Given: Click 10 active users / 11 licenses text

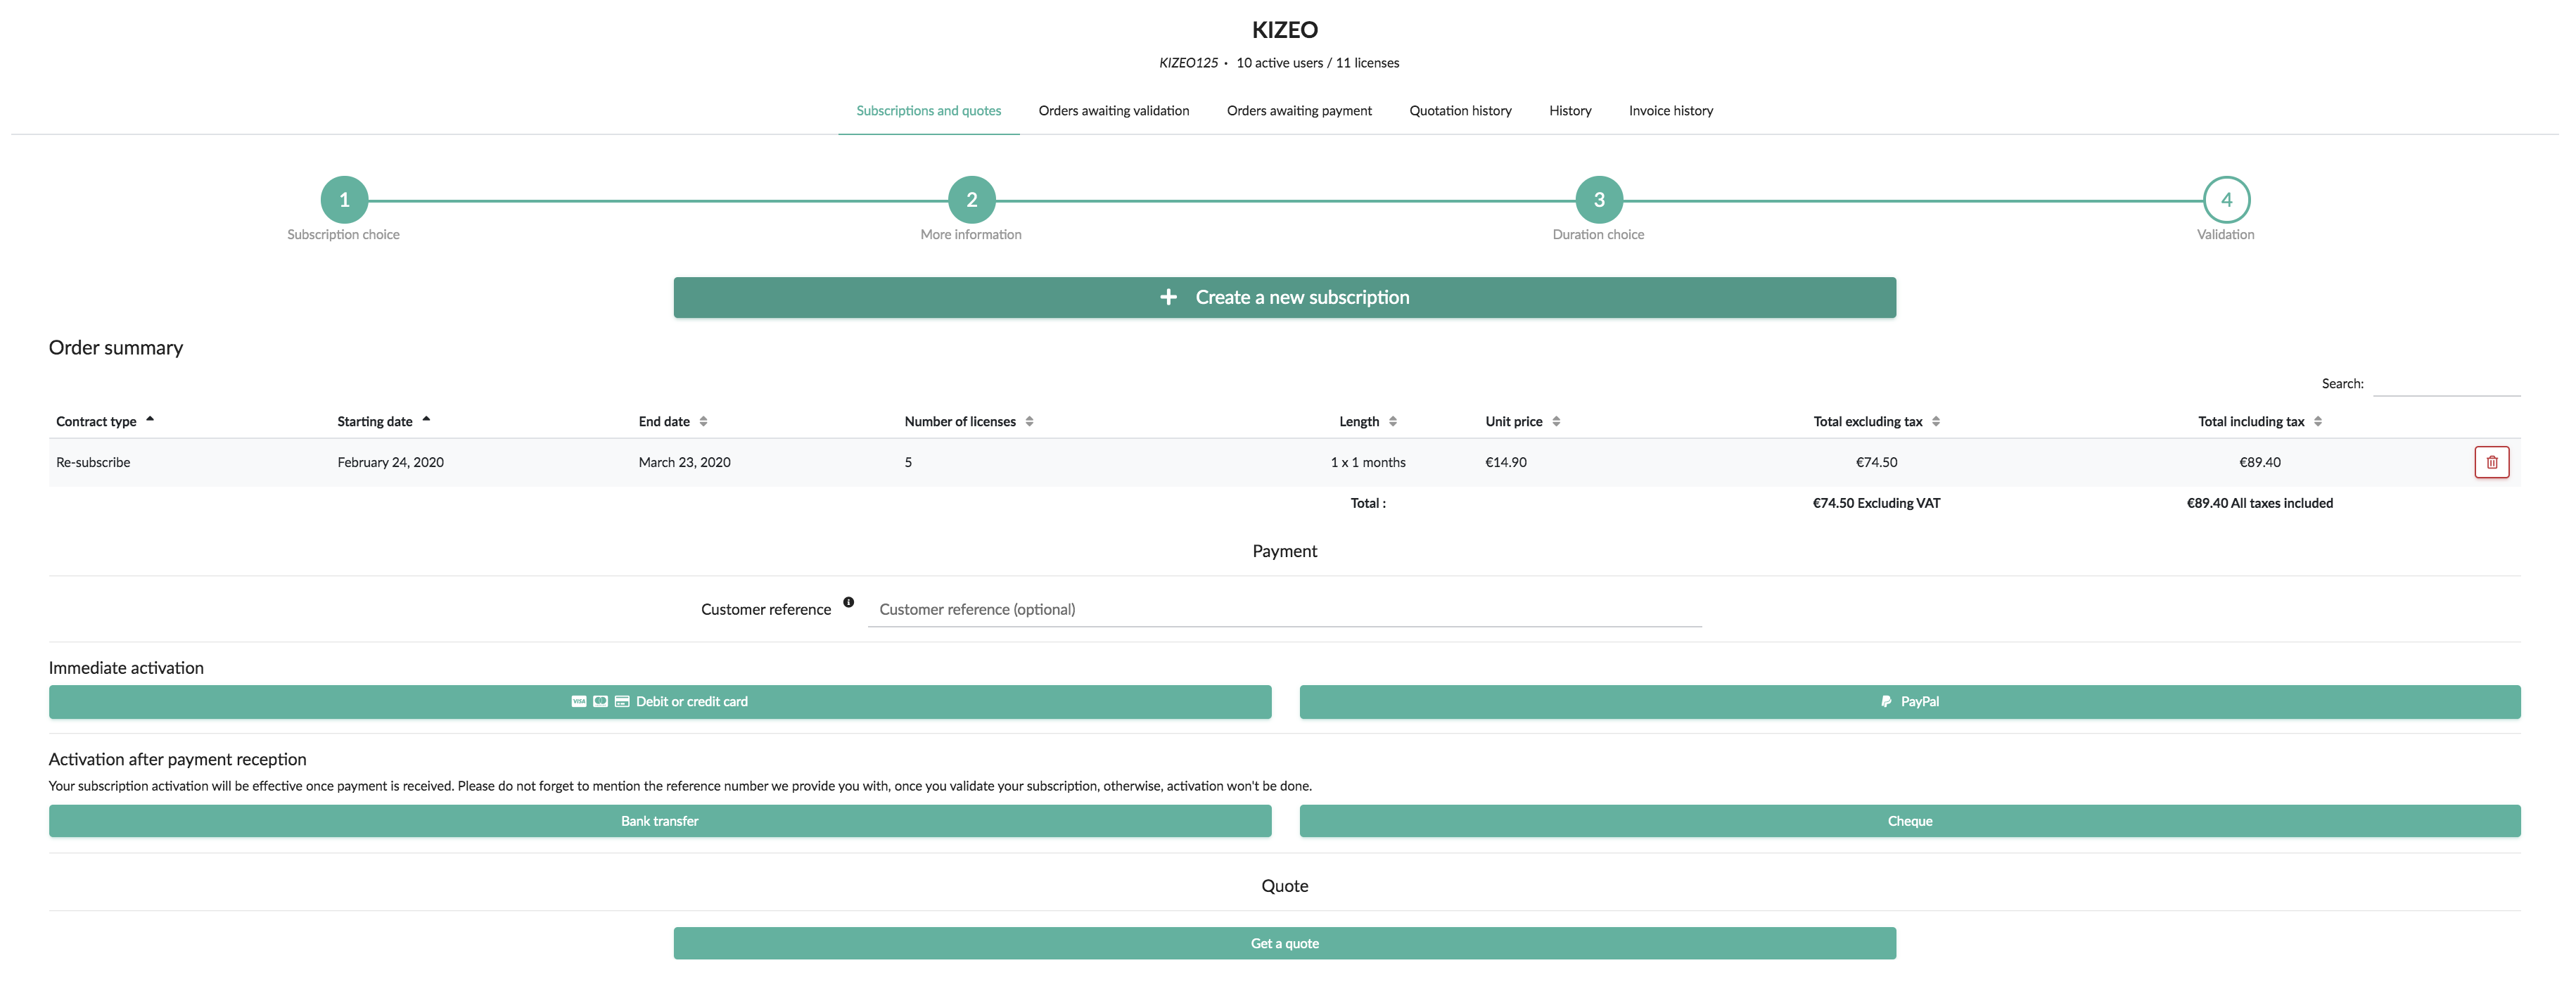Looking at the screenshot, I should pyautogui.click(x=1317, y=63).
